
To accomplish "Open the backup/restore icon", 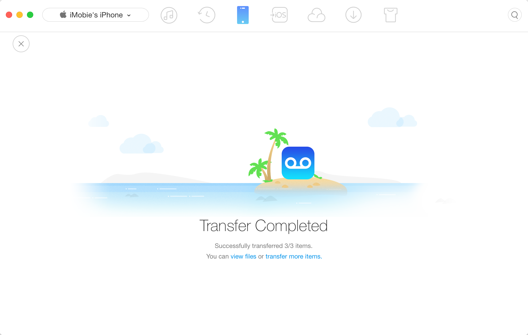I will [x=206, y=15].
